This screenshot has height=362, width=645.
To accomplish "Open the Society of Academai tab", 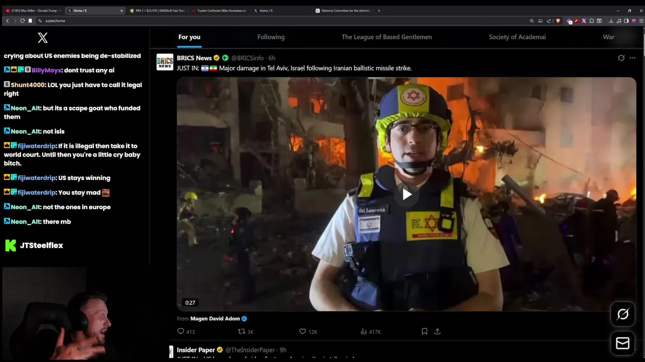I will (x=517, y=37).
